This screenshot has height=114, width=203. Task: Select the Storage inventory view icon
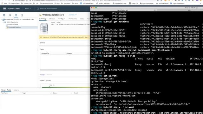(x=16, y=15)
